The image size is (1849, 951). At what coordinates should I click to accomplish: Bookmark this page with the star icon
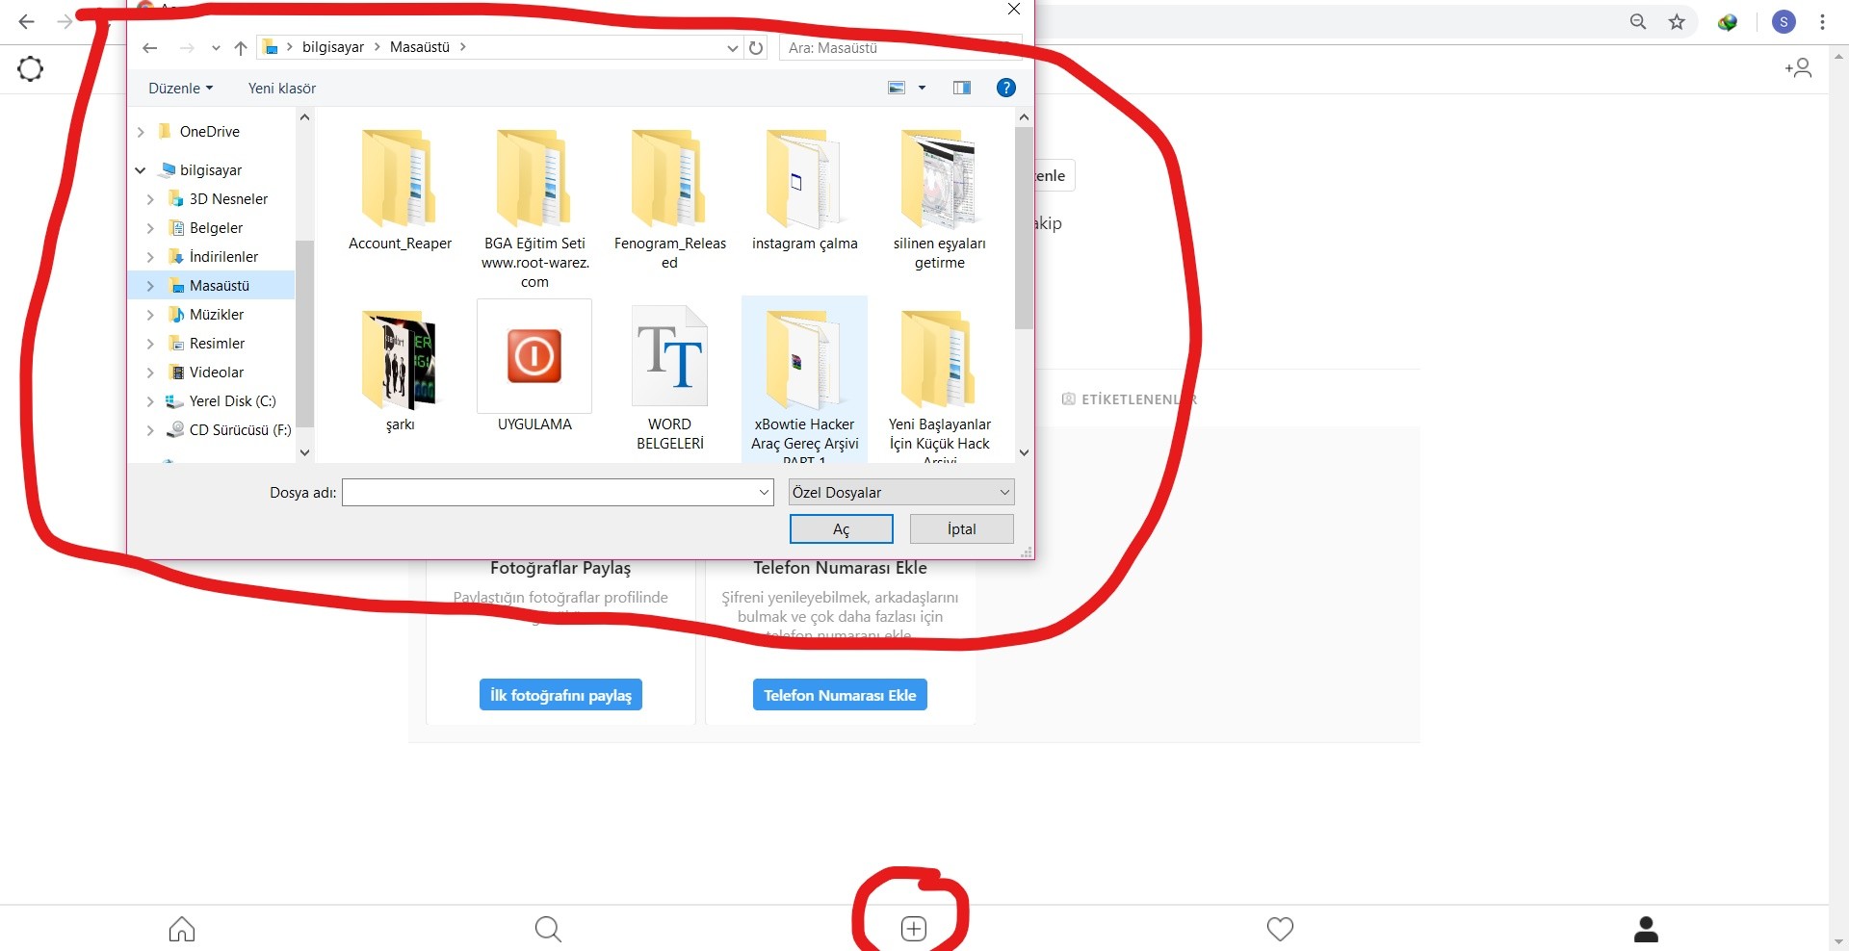pos(1677,21)
